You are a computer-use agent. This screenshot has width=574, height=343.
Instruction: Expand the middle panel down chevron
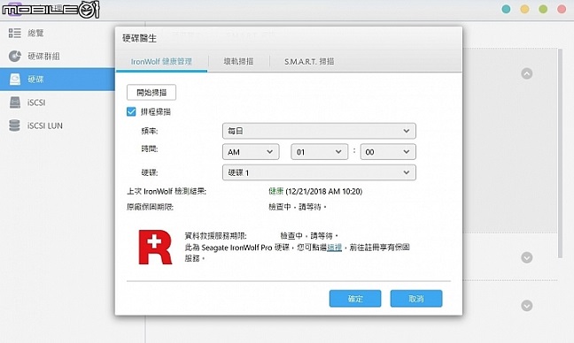click(x=527, y=258)
